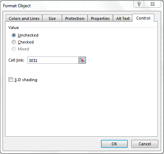
Task: Go to the Protection tab
Action: point(75,18)
